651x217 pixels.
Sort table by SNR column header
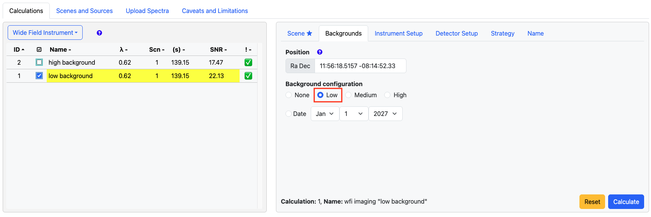[x=218, y=50]
